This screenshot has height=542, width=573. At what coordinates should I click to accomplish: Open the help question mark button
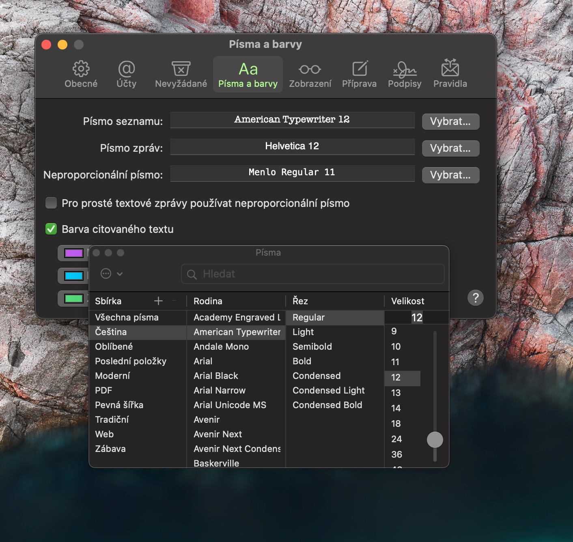point(476,298)
